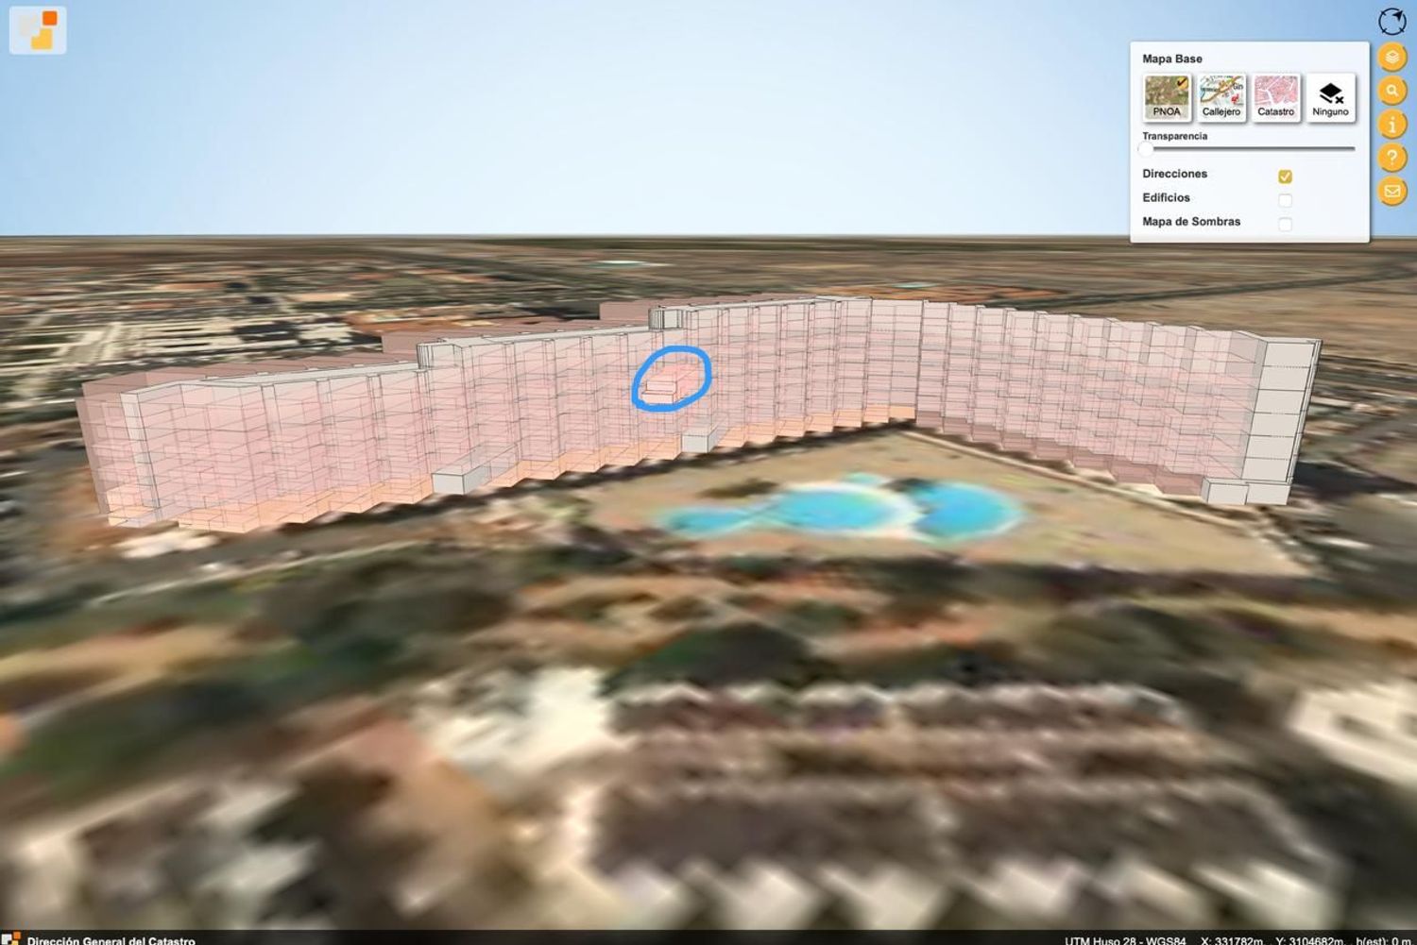
Task: Toggle the layers panel button
Action: point(1391,57)
